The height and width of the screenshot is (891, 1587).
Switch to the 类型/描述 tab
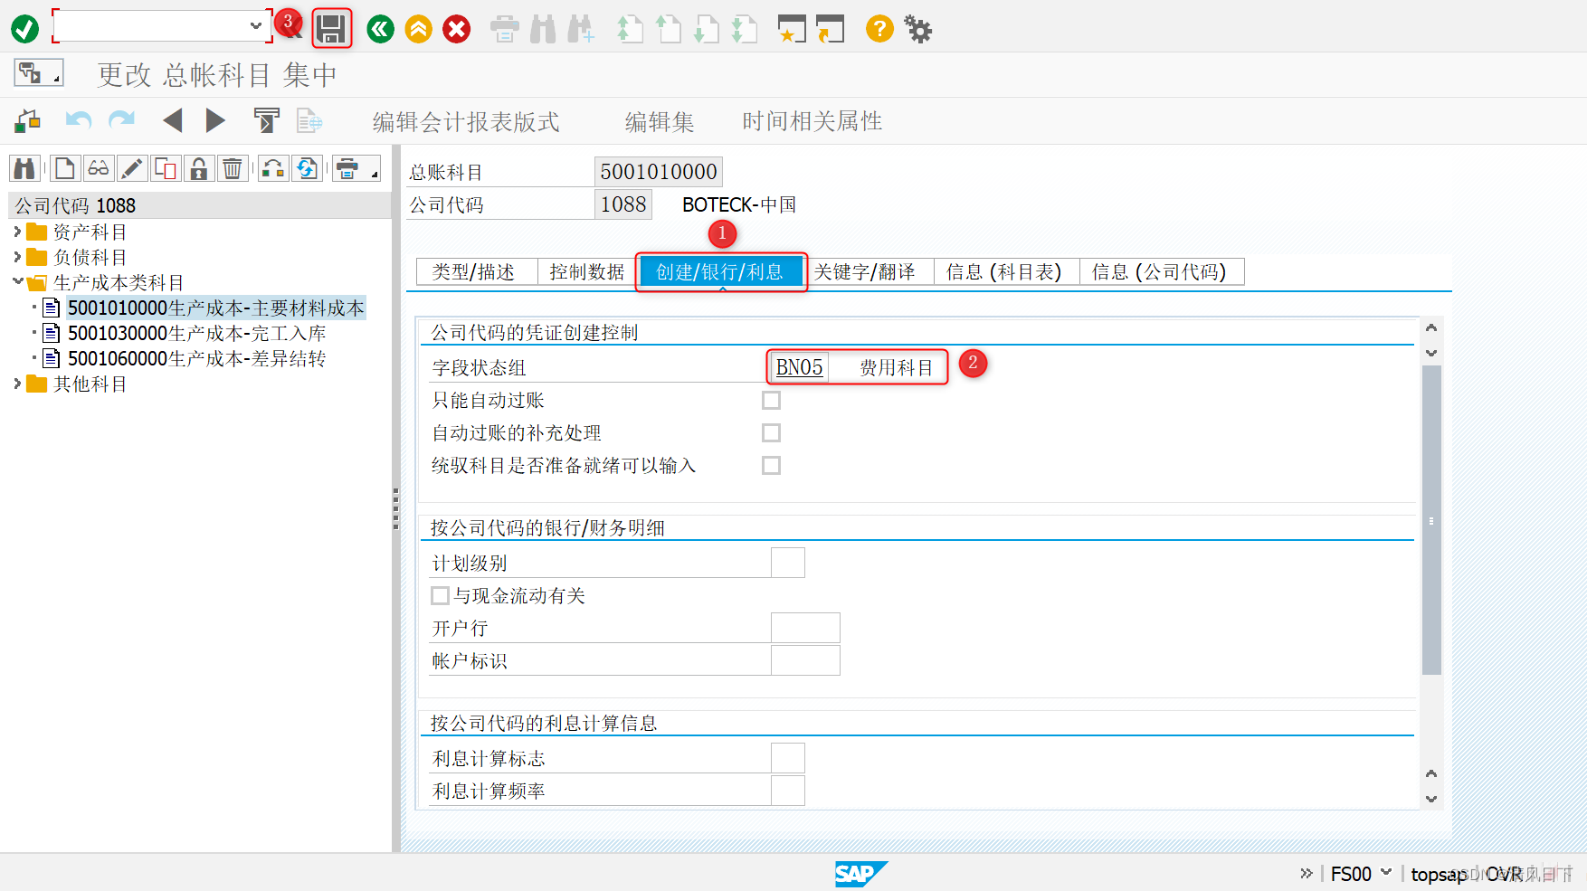(476, 271)
